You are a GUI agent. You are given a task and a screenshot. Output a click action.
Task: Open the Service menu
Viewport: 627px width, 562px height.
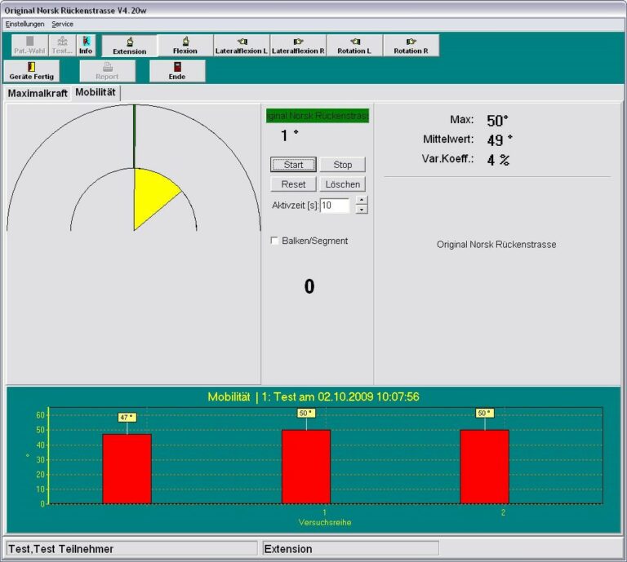[62, 24]
